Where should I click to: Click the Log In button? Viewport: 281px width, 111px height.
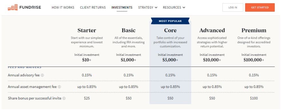[233, 7]
